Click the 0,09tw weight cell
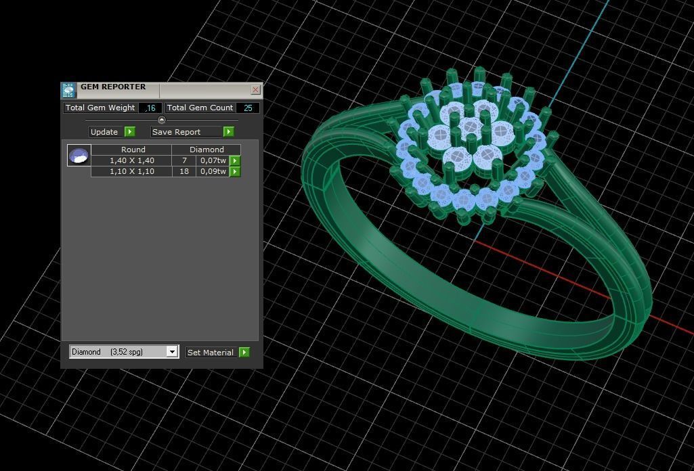This screenshot has width=694, height=471. (x=213, y=172)
